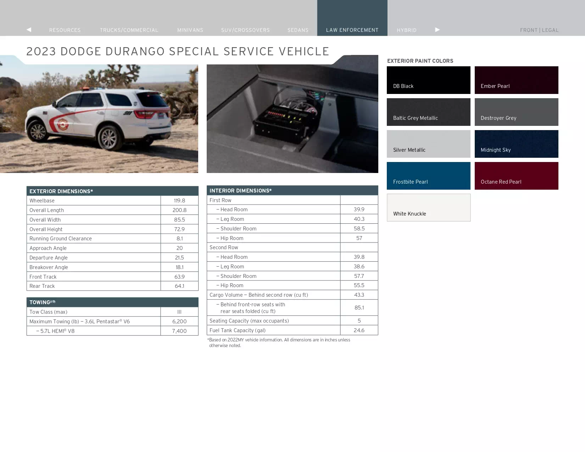This screenshot has height=452, width=585.
Task: Choose the Ember Pearl paint swatch
Action: (x=517, y=80)
